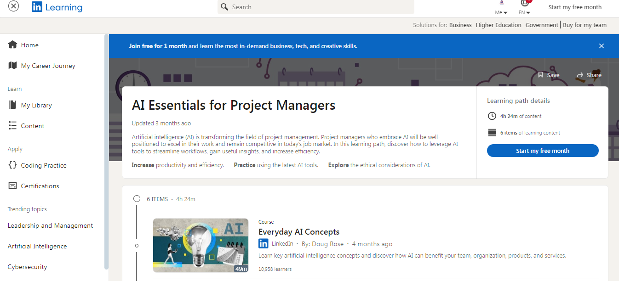Dismiss the blue Join free banner
619x281 pixels.
602,46
